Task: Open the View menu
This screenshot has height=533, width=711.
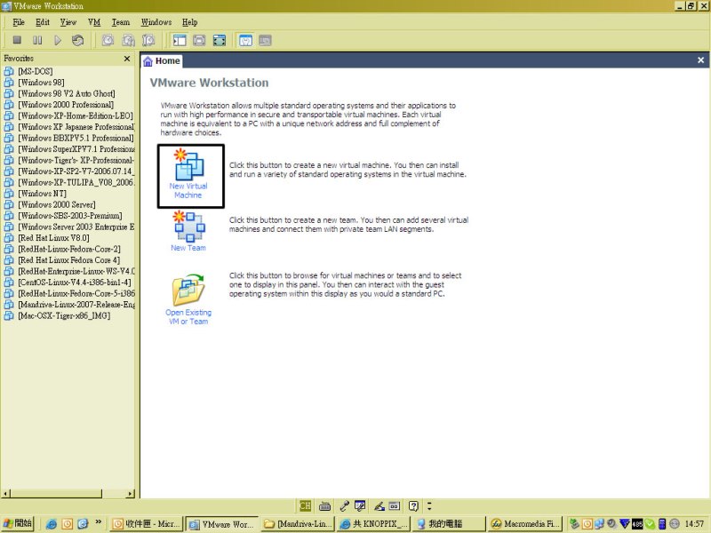Action: coord(68,21)
